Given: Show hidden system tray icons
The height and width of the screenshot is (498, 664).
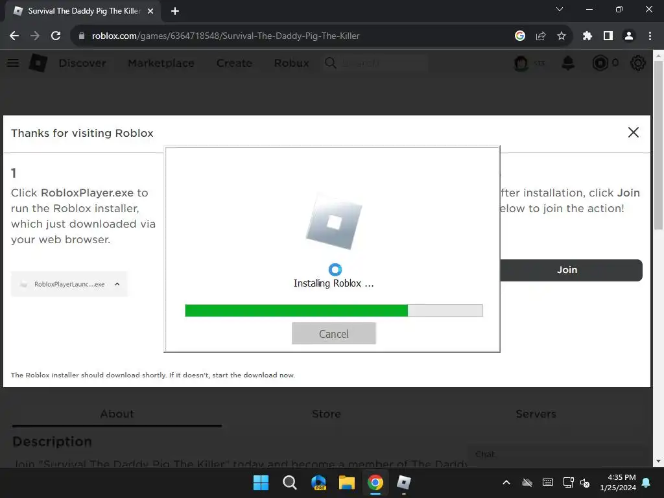Looking at the screenshot, I should [506, 482].
